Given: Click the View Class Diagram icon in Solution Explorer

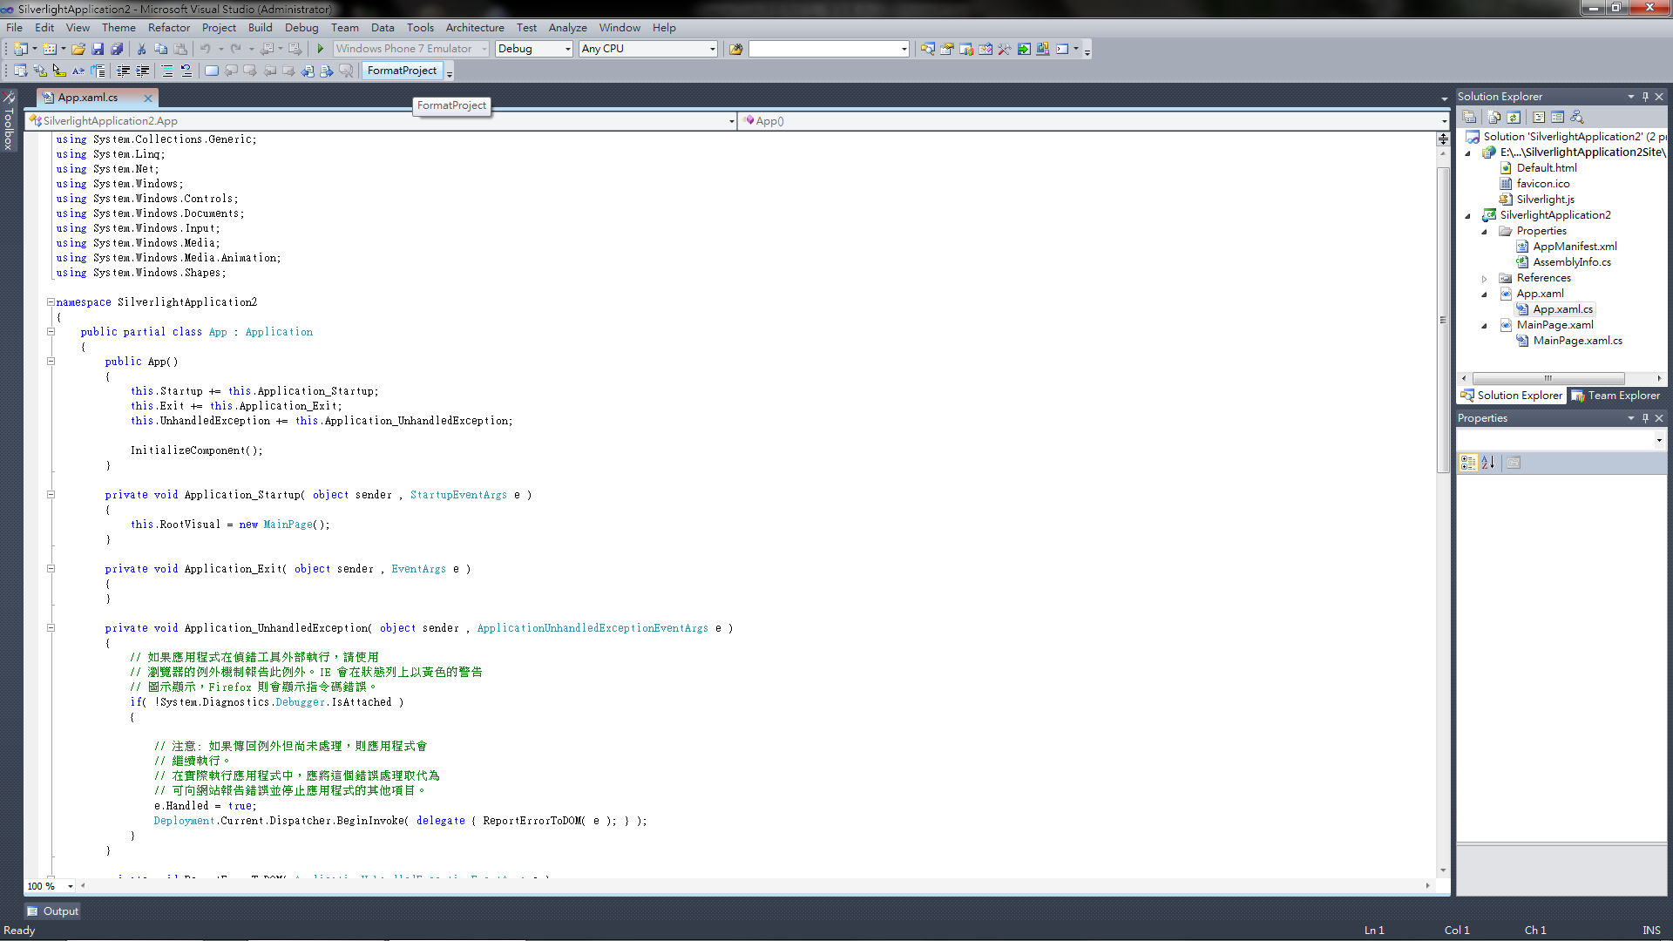Looking at the screenshot, I should click(x=1577, y=117).
